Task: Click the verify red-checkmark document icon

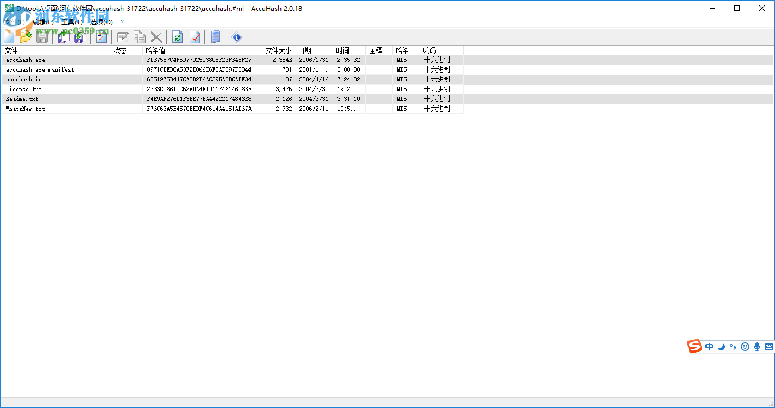Action: pos(195,37)
